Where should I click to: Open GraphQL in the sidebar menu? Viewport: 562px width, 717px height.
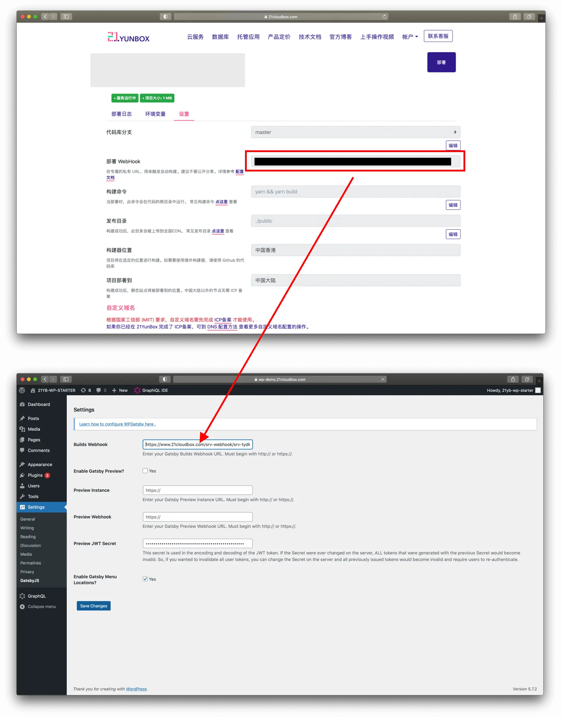37,596
